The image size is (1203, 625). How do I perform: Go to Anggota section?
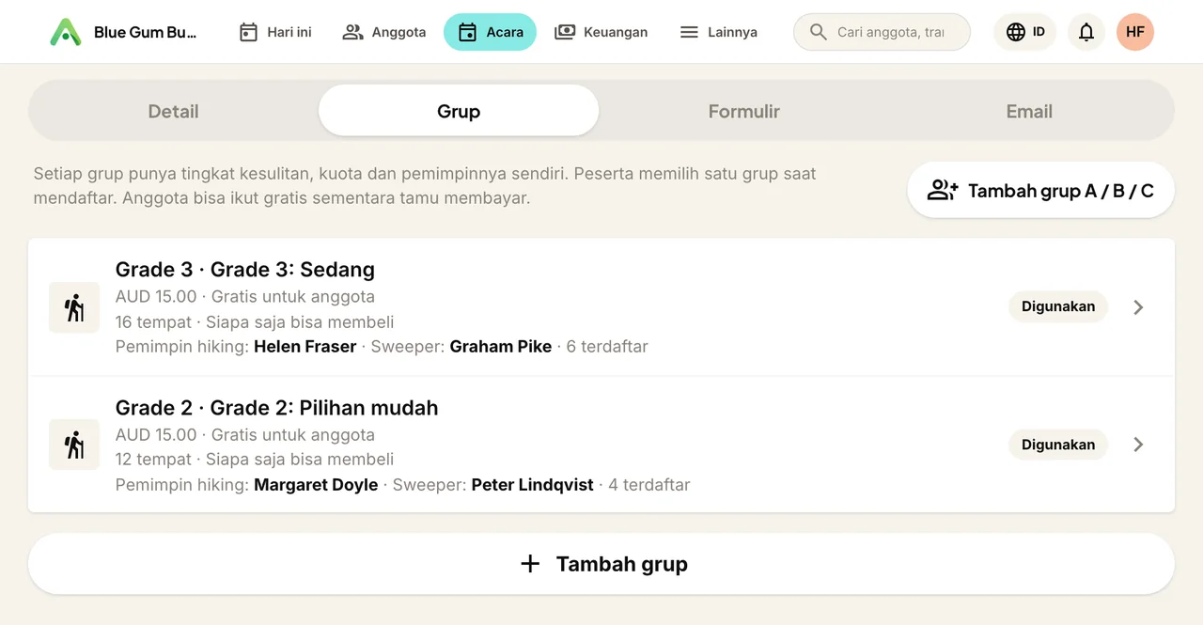384,32
